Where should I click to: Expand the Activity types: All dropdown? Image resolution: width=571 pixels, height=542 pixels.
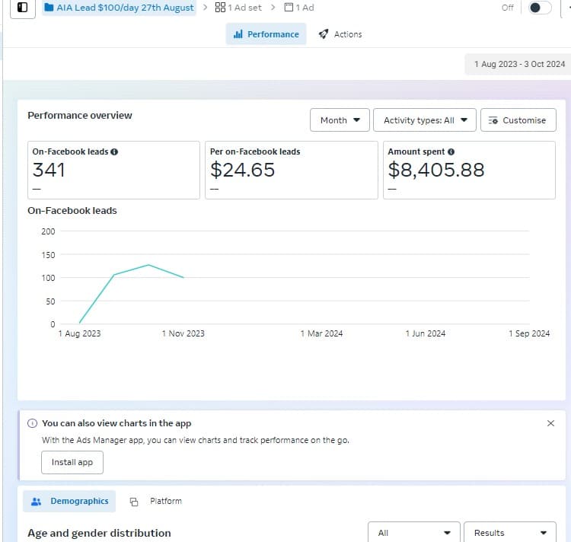(425, 120)
